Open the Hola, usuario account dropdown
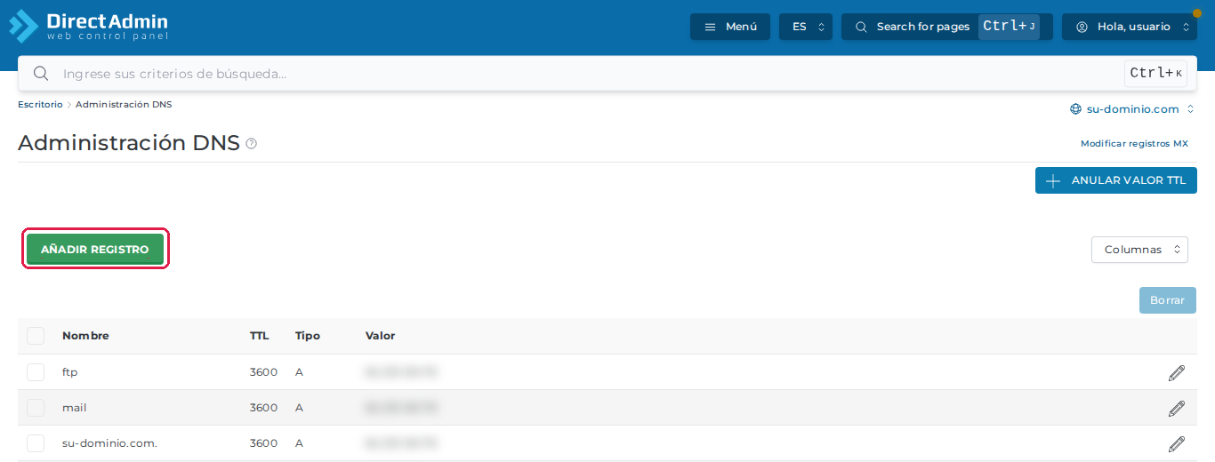The image size is (1215, 462). coord(1130,27)
